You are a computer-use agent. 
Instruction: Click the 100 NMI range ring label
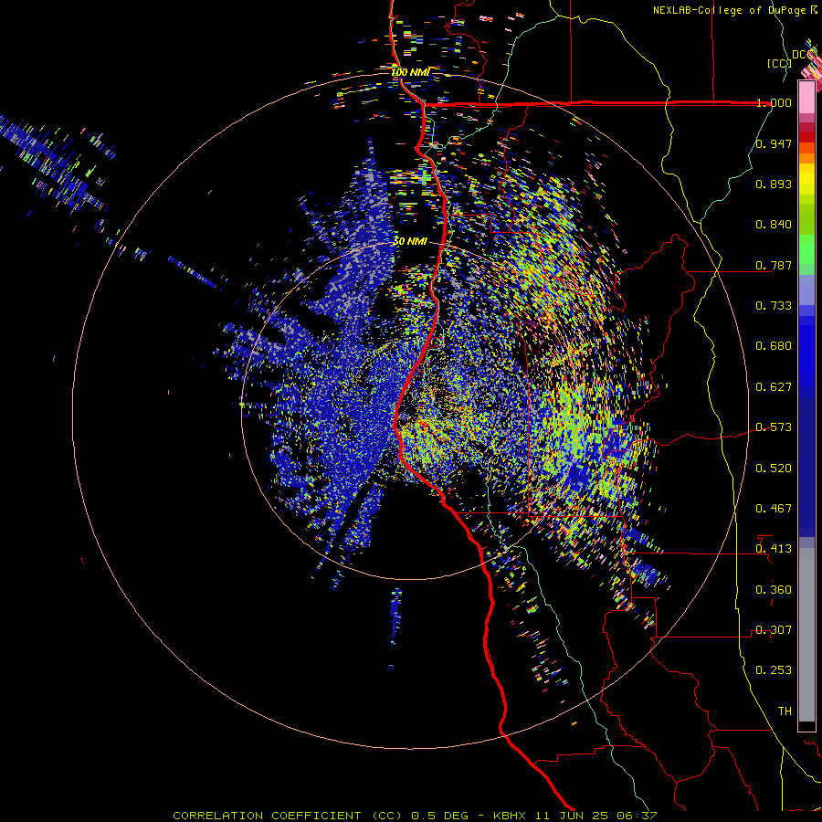[x=410, y=72]
